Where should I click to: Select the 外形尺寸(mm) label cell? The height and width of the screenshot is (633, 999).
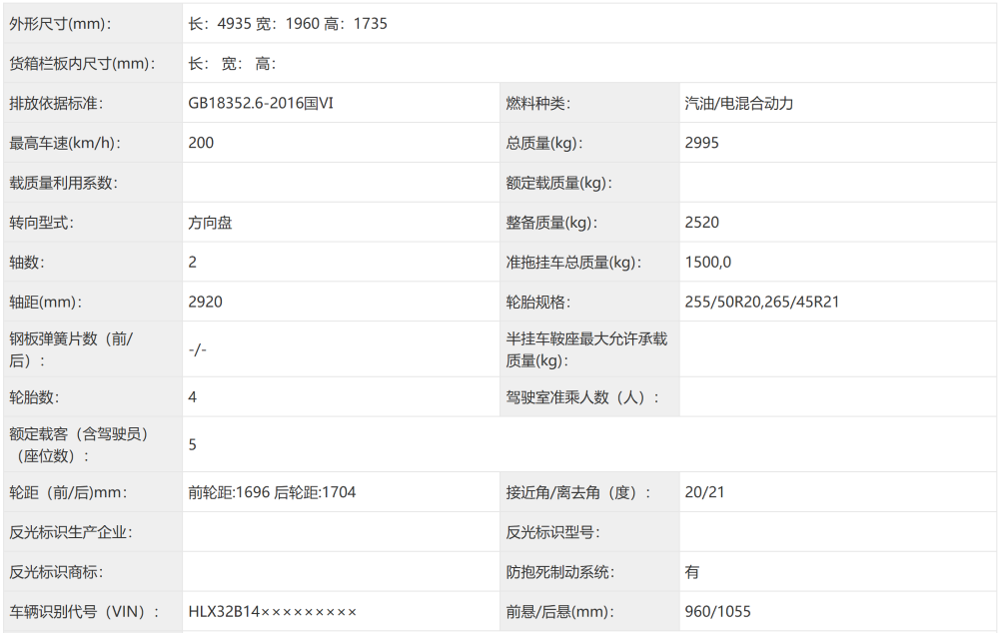[92, 24]
